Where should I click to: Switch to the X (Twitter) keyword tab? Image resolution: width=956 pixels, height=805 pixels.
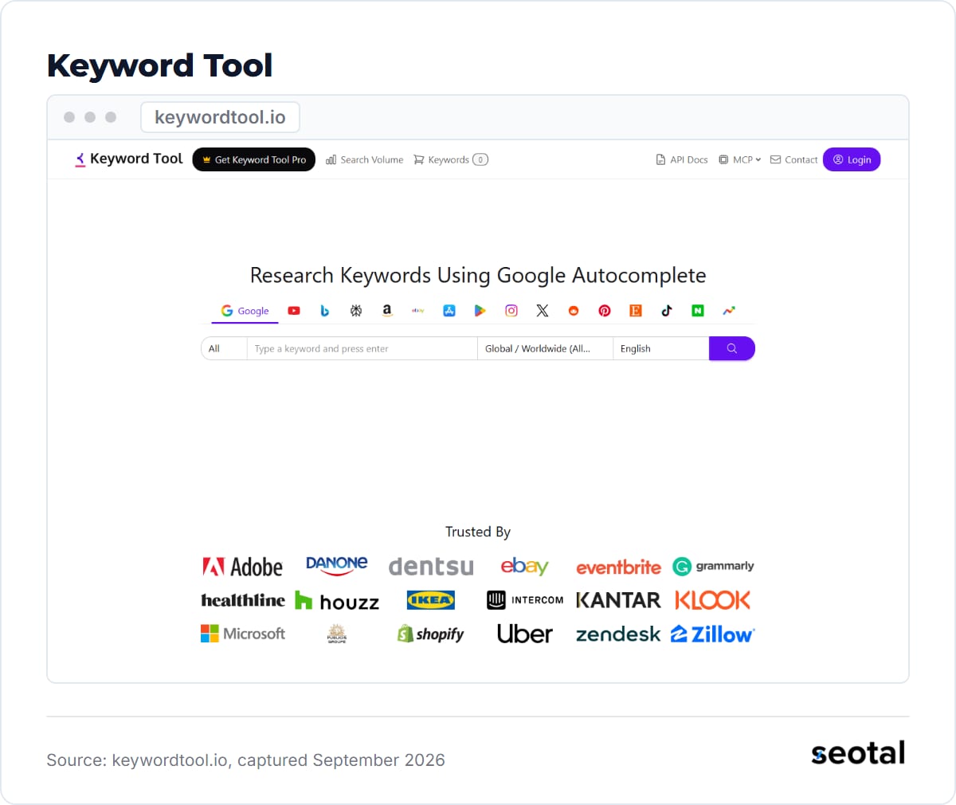(543, 311)
